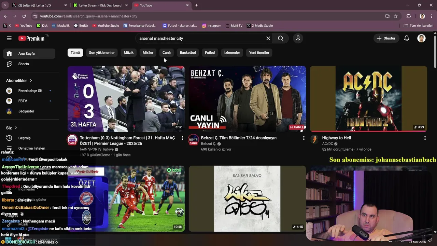Image resolution: width=437 pixels, height=246 pixels.
Task: Open the YouTube hamburger guide menu
Action: coord(9,38)
